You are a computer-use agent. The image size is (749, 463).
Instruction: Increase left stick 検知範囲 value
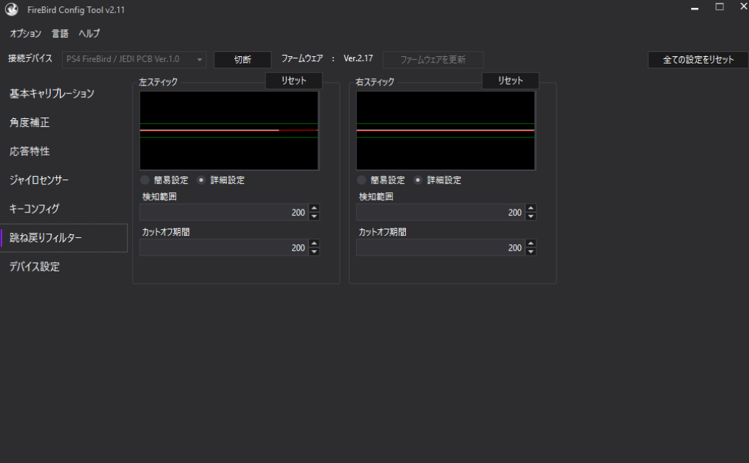click(x=314, y=208)
